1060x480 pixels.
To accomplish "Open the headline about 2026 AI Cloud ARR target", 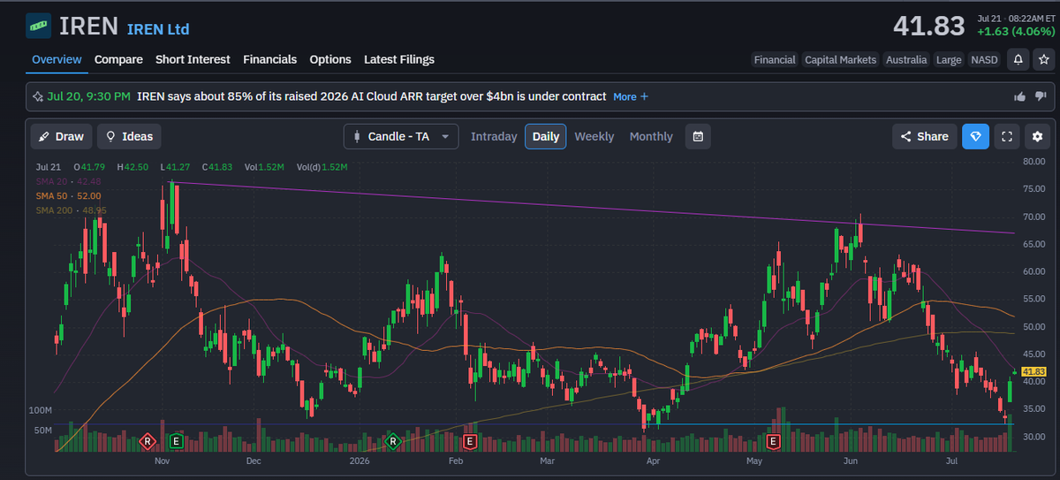I will tap(372, 96).
